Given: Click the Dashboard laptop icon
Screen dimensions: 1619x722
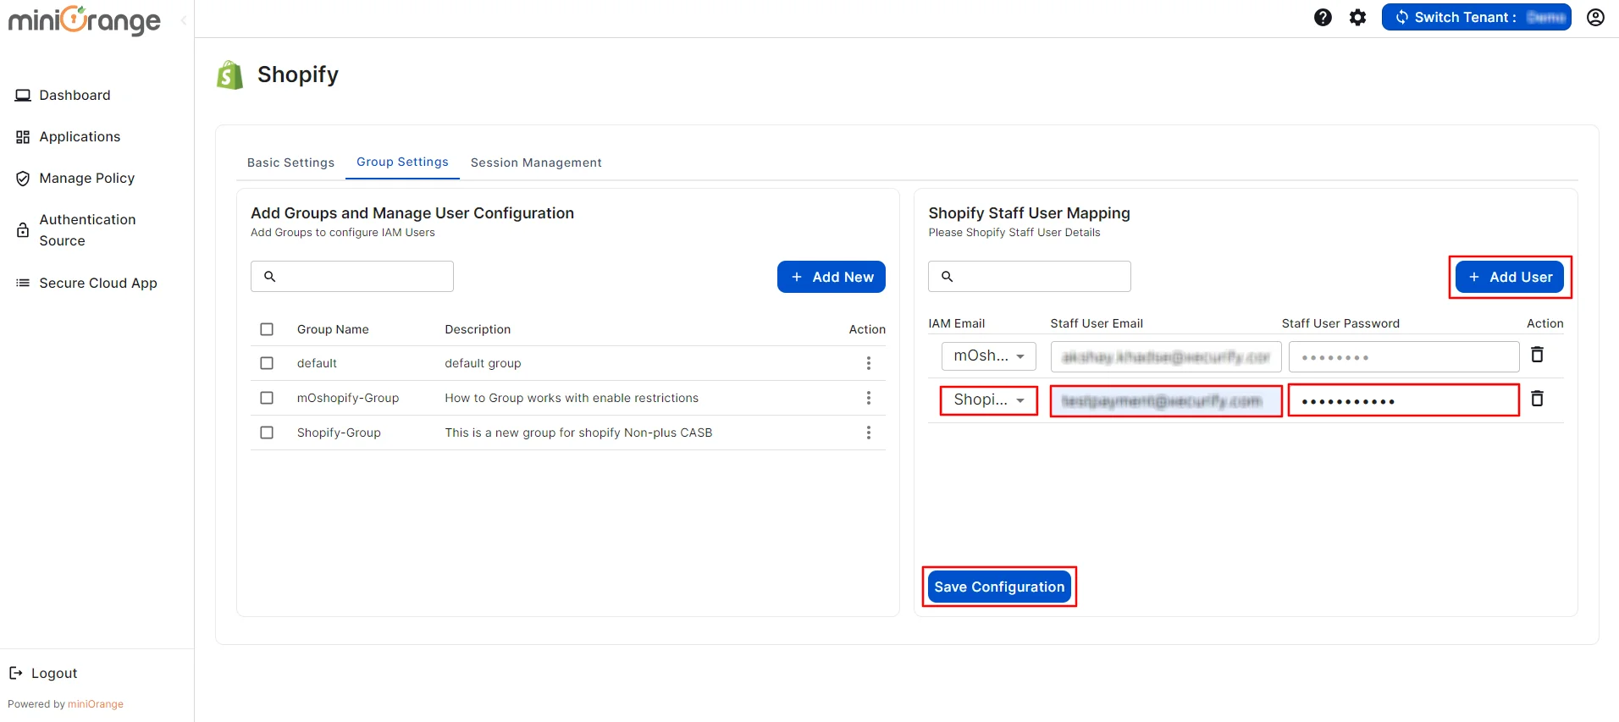Looking at the screenshot, I should (23, 96).
